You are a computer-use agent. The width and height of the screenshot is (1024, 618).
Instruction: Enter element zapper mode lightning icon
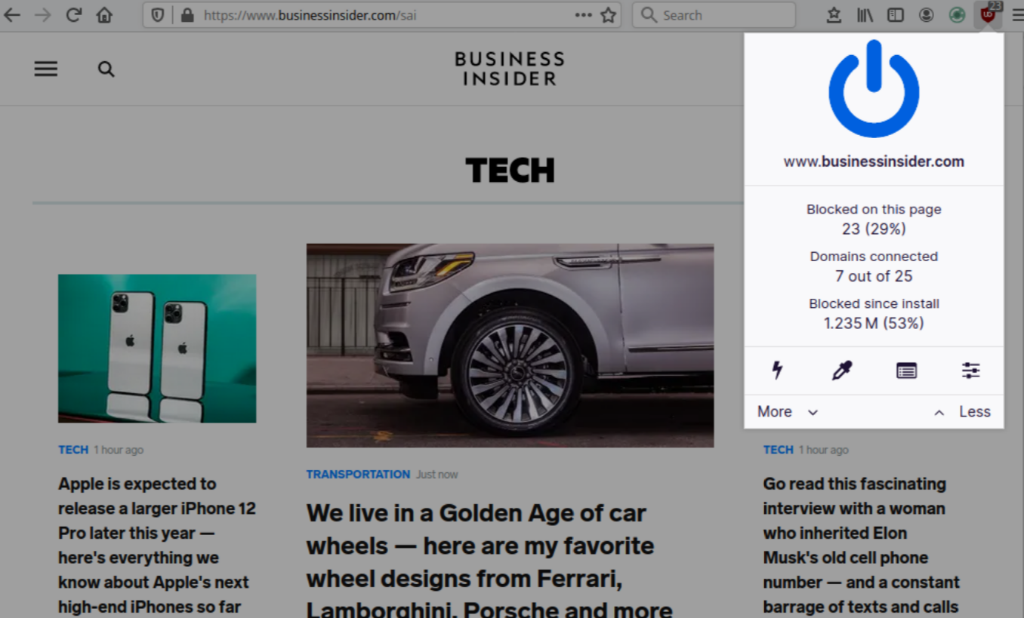[777, 370]
